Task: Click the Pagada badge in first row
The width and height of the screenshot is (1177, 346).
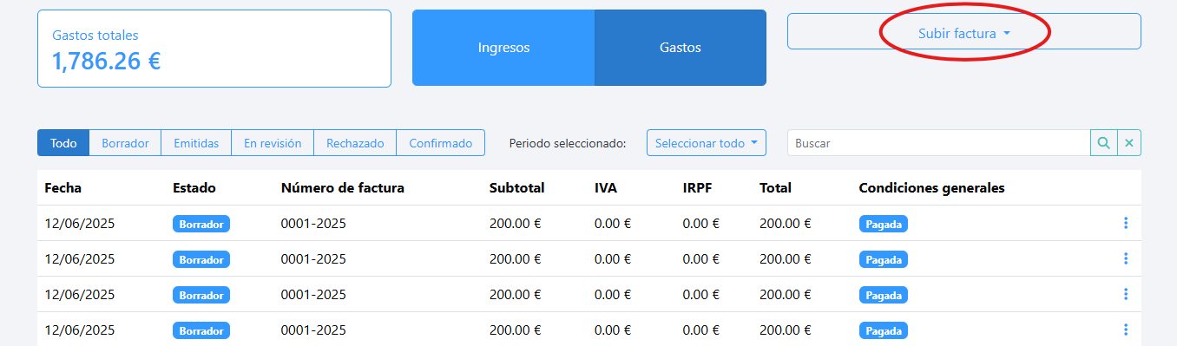Action: 884,224
